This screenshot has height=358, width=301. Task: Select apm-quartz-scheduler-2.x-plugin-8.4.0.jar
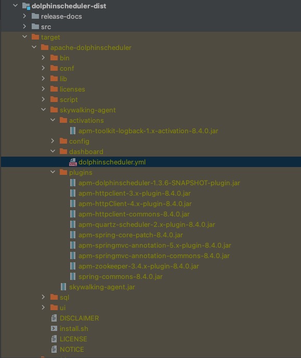[x=147, y=225]
